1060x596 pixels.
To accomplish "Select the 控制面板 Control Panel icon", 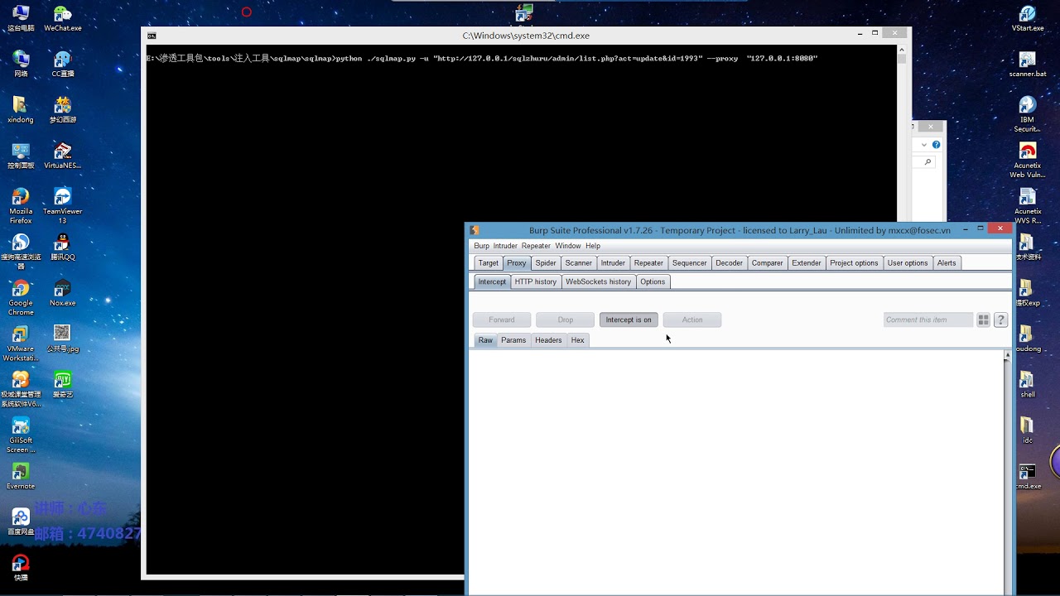I will point(21,156).
